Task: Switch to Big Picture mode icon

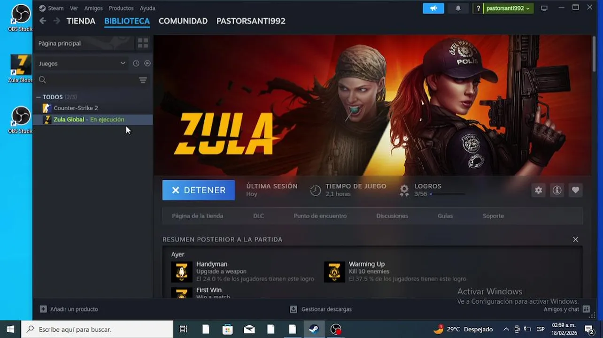Action: pos(544,8)
